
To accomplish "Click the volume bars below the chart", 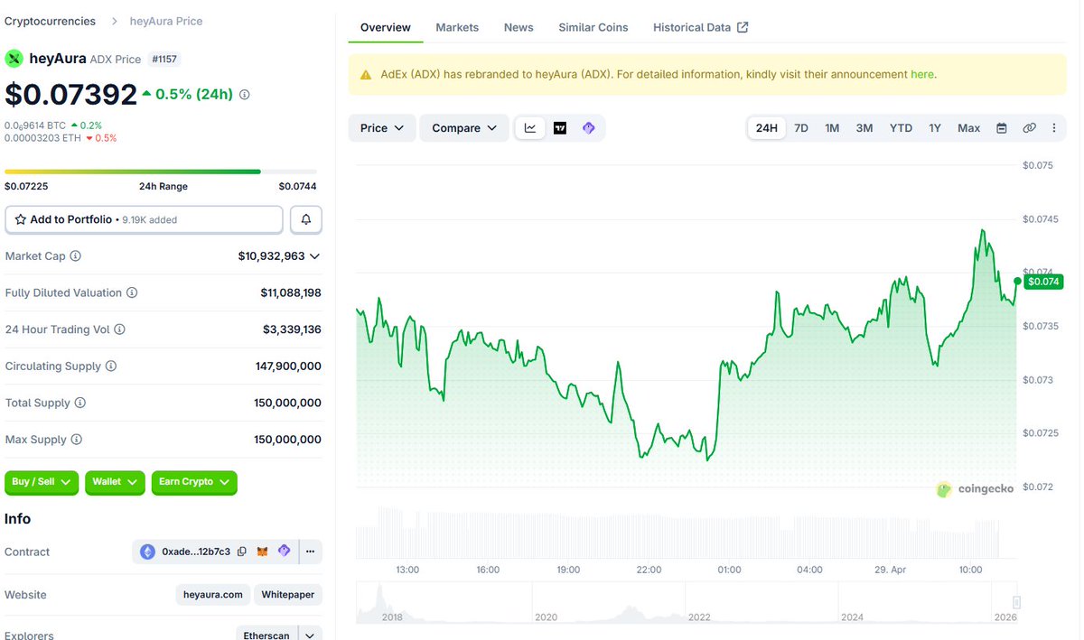I will 677,534.
